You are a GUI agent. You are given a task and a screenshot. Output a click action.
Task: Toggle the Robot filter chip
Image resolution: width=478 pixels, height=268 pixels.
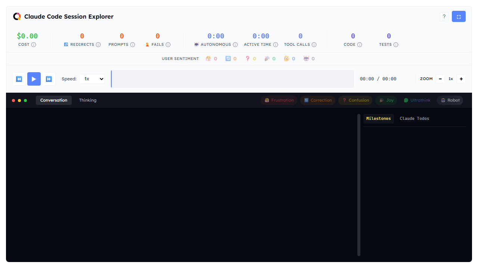(x=450, y=100)
